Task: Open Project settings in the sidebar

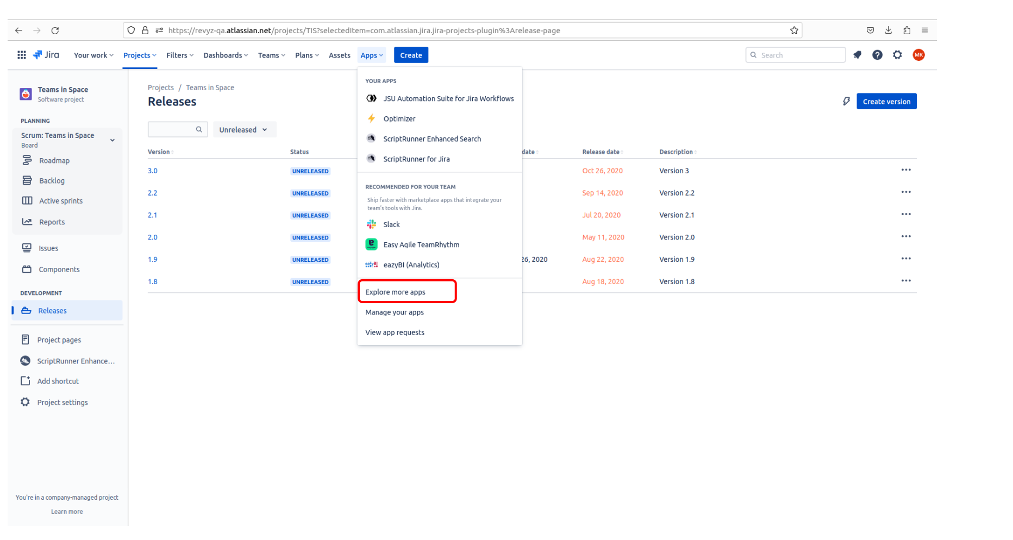Action: click(x=67, y=403)
